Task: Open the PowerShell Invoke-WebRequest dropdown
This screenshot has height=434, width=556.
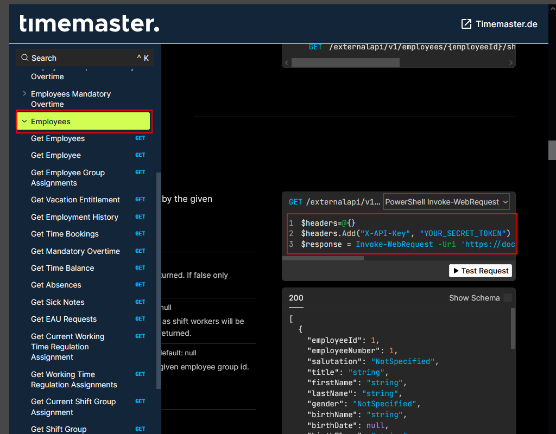Action: coord(446,202)
